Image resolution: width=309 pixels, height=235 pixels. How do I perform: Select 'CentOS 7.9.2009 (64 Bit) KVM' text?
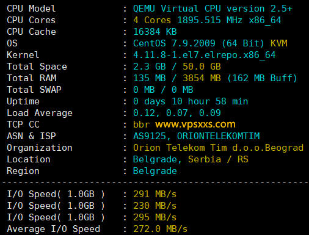tap(210, 43)
